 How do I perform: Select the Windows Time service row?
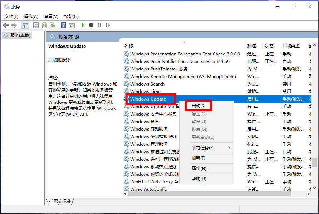pyautogui.click(x=217, y=91)
